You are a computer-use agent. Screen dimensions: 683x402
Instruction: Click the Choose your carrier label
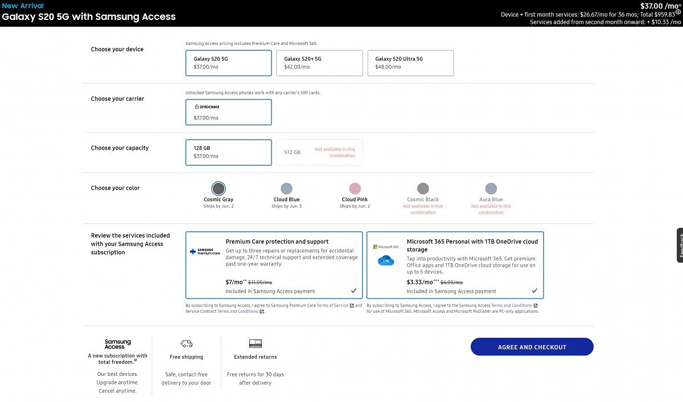(x=117, y=99)
